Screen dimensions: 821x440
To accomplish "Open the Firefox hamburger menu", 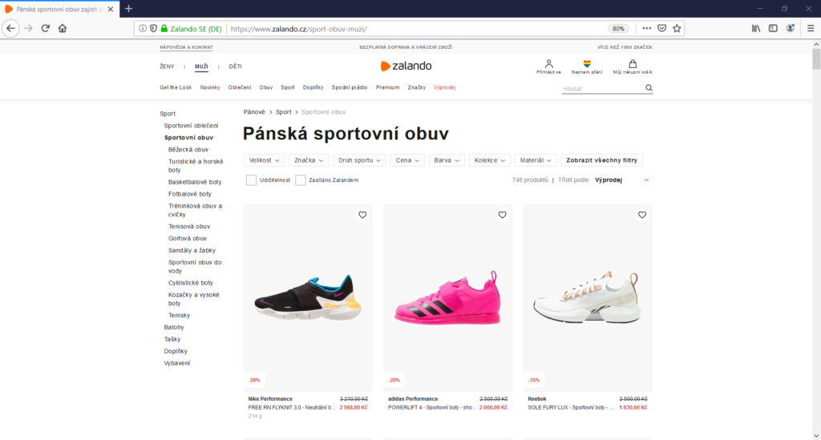I will [x=811, y=29].
